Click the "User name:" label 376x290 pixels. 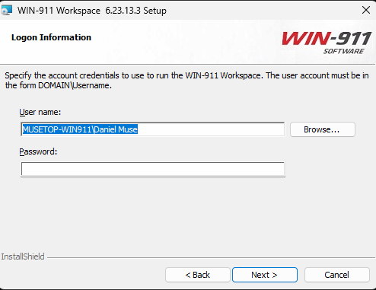[40, 112]
